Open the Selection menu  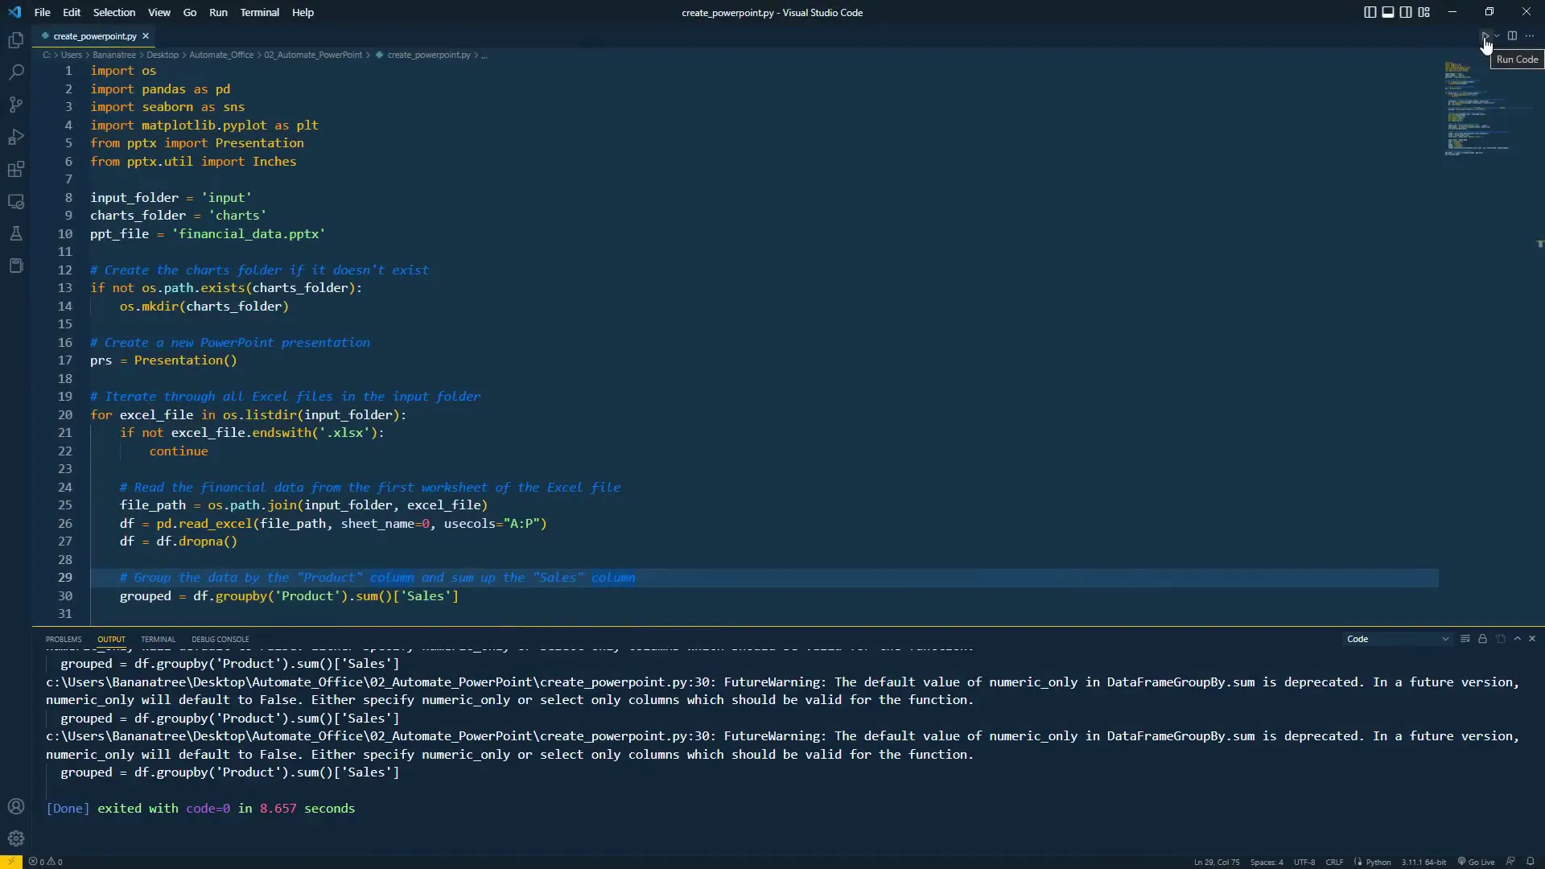point(113,12)
